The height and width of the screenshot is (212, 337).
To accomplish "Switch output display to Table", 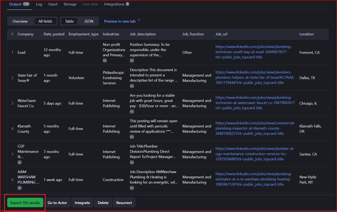I will pos(69,21).
